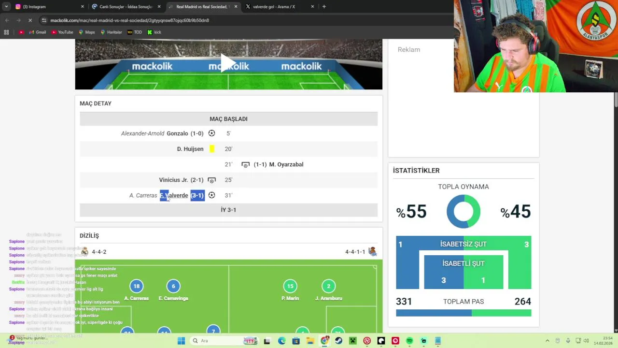Switch to the valverde gol X tab

coord(279,7)
